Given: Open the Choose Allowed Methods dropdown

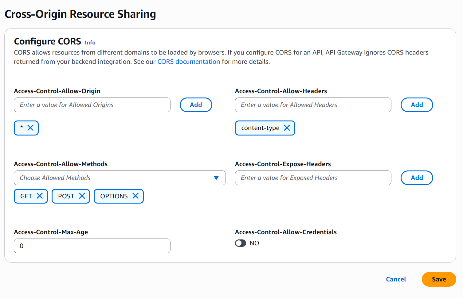Looking at the screenshot, I should (x=114, y=178).
